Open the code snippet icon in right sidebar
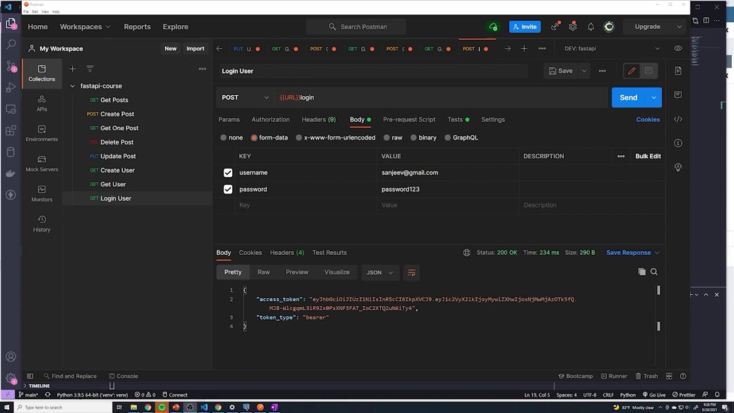The image size is (734, 413). 678,119
